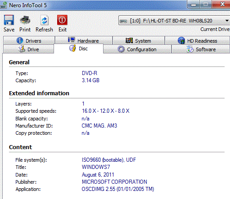230x199 pixels.
Task: Click the CMC MAG. AM3 manufacturer ID
Action: click(x=99, y=125)
